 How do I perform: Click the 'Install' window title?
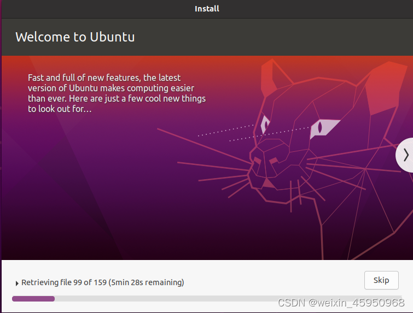coord(207,9)
